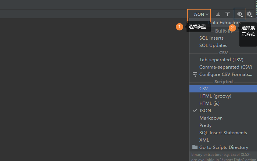257x161 pixels.
Task: Click the upload arrow toolbar icon
Action: coord(228,14)
